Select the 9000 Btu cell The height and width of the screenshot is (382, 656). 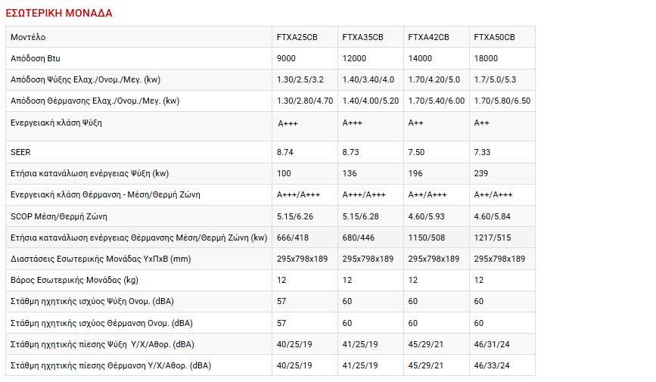click(286, 58)
